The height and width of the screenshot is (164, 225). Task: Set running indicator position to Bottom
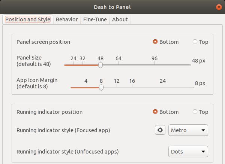point(166,112)
